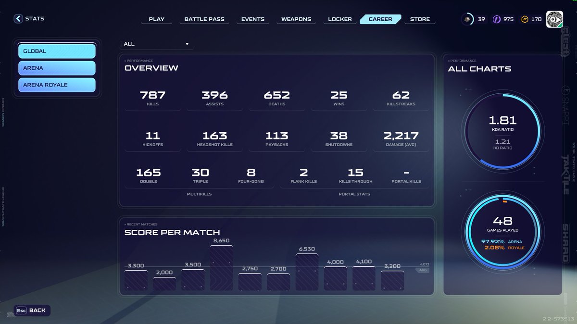Image resolution: width=577 pixels, height=324 pixels.
Task: Click the 2,217 DAMAGE (AVG) stat
Action: click(x=401, y=138)
